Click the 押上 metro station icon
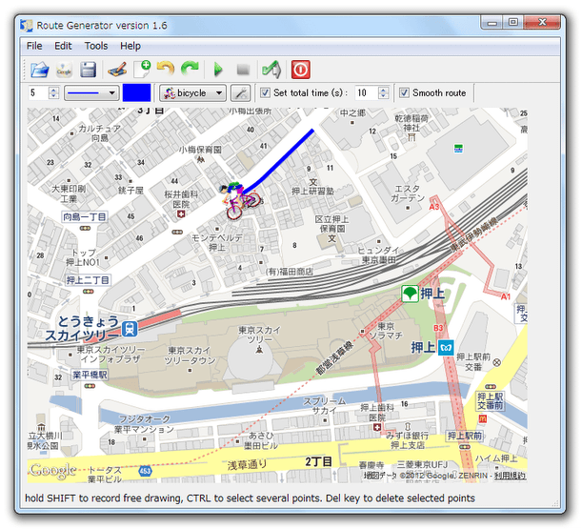Screen dimensions: 582x529 click(446, 348)
